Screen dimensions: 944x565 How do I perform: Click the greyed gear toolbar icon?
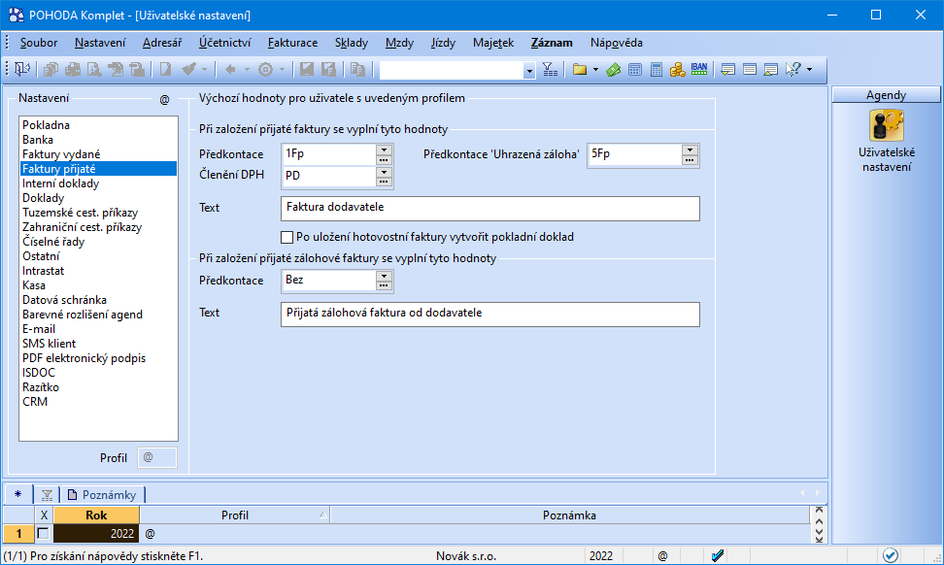(265, 69)
